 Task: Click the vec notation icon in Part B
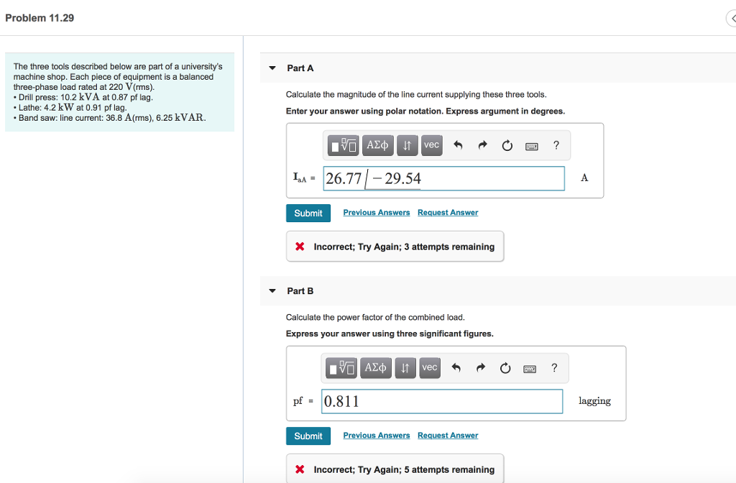tap(429, 368)
